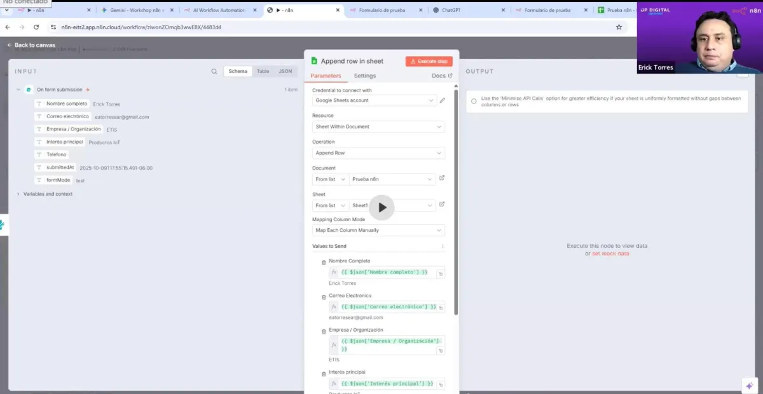
Task: Open expression editor for Nombre Completo
Action: (441, 273)
